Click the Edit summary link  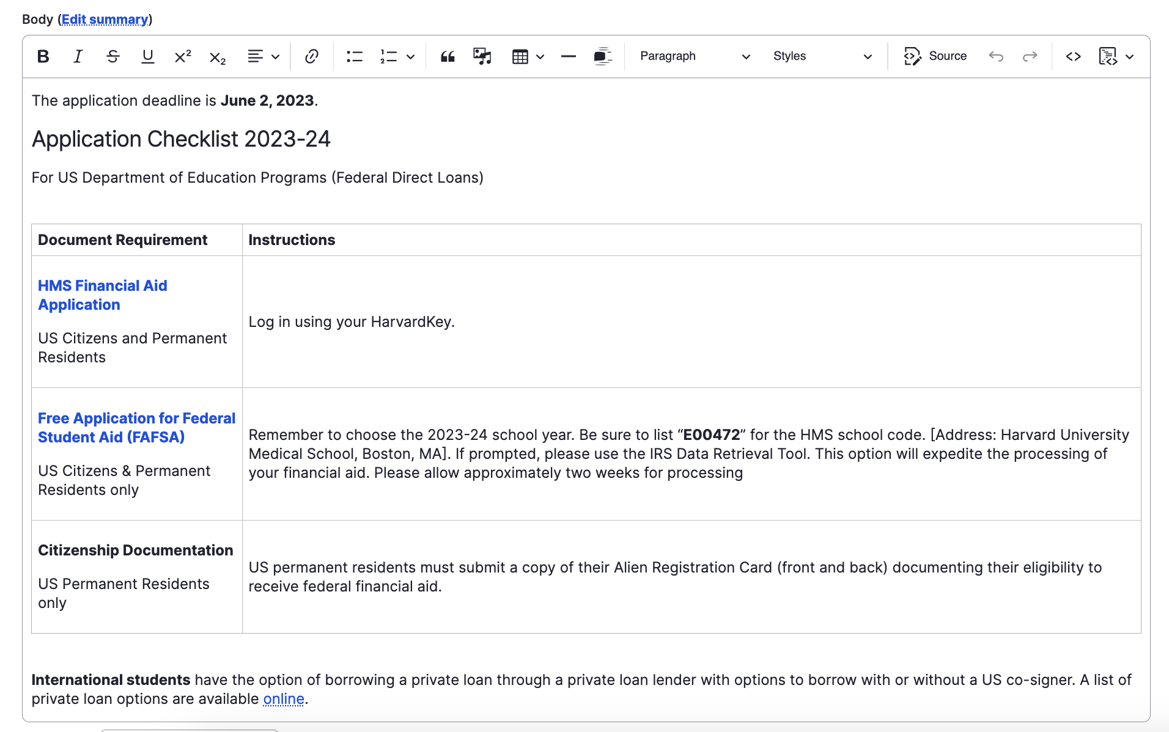click(x=105, y=20)
